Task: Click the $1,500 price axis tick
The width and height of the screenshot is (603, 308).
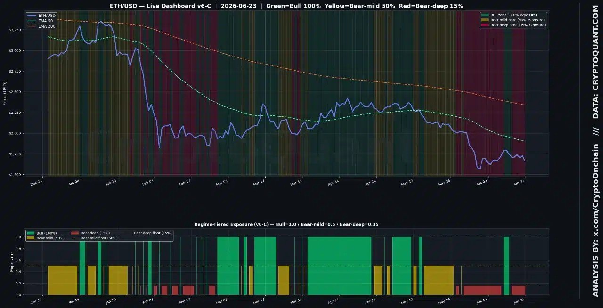Action: [15, 175]
